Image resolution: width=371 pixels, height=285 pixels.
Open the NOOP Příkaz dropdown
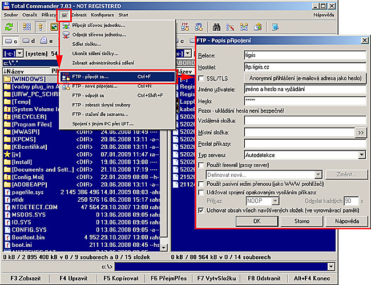click(x=275, y=201)
